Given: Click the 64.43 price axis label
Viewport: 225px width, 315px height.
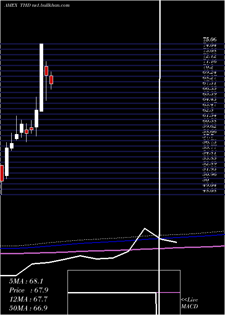Looking at the screenshot, I should (x=210, y=99).
